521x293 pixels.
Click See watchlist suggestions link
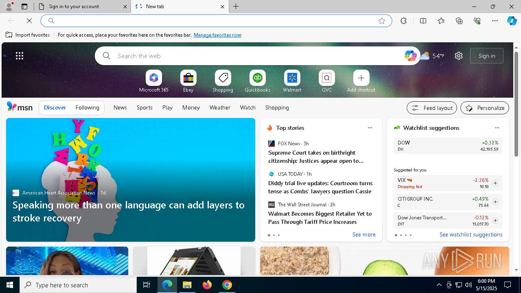click(471, 234)
